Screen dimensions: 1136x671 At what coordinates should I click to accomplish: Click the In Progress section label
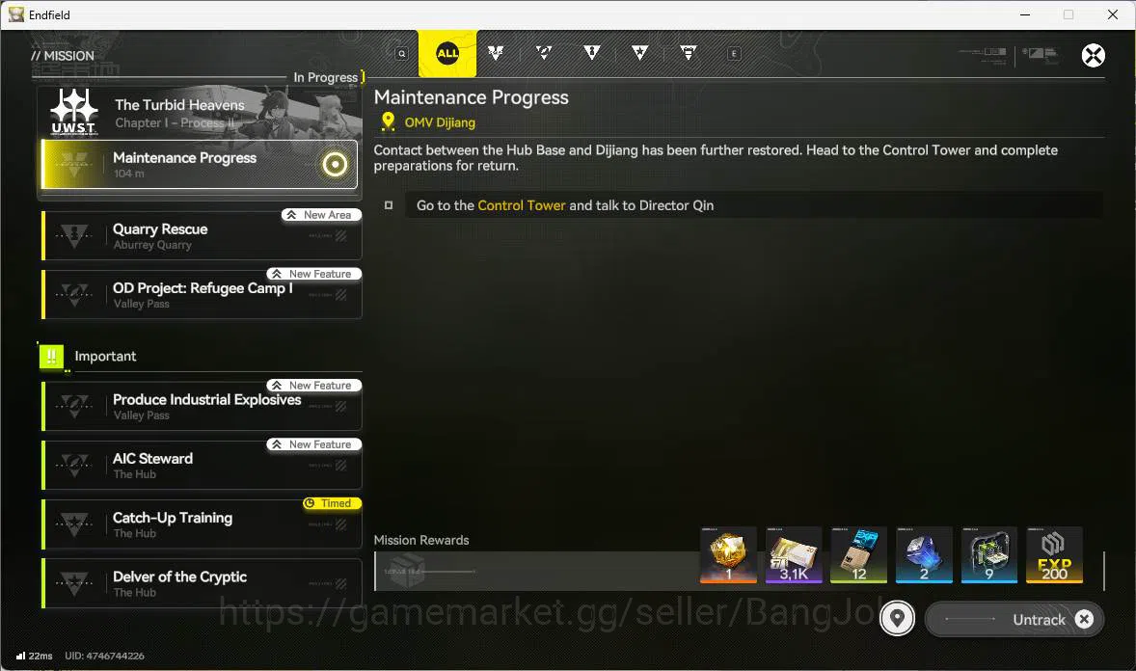[325, 77]
